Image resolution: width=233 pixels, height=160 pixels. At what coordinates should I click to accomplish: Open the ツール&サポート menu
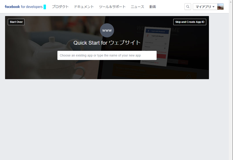tap(112, 7)
